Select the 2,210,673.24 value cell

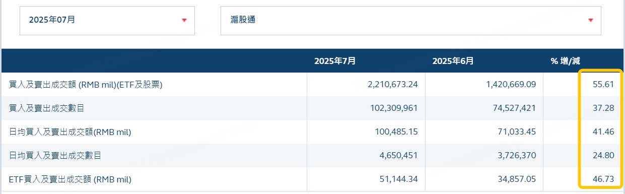point(393,85)
